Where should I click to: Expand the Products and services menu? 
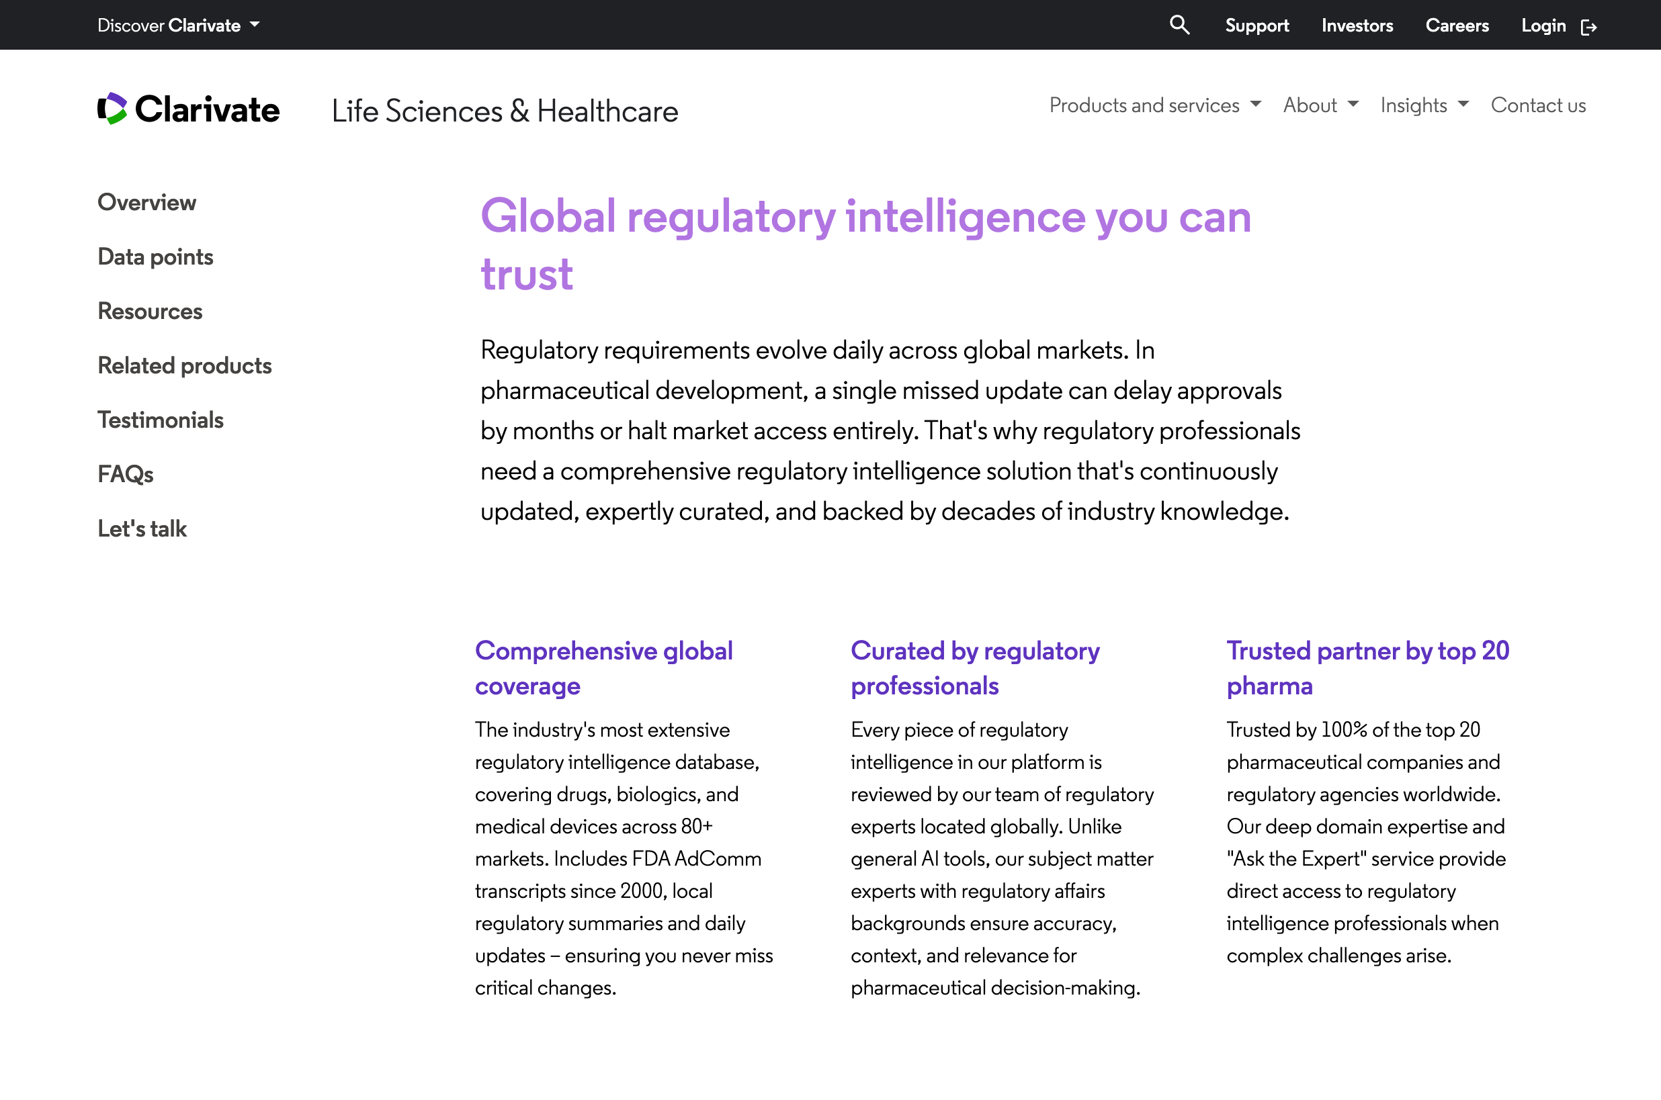(1155, 105)
